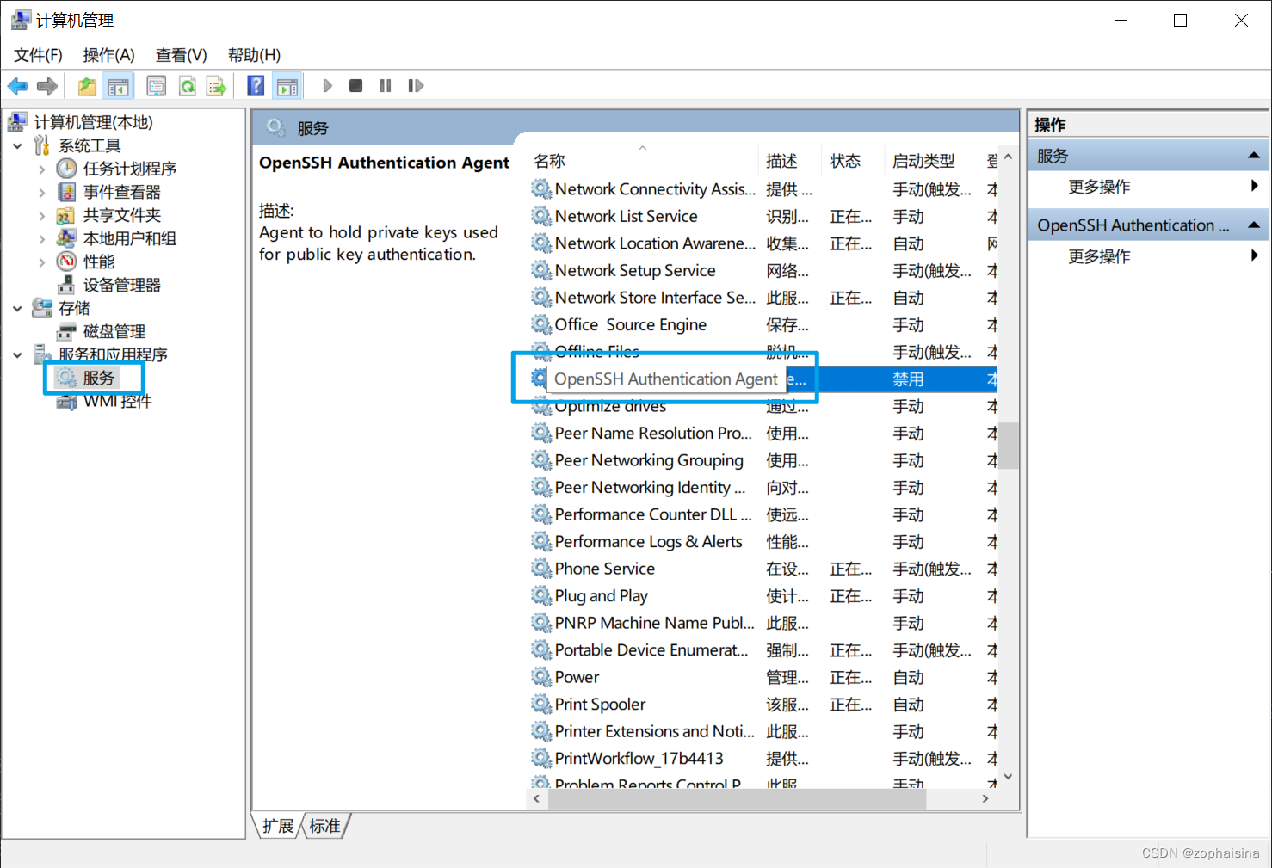Screen dimensions: 1272x868
Task: Navigate back with the back arrow
Action: (x=17, y=85)
